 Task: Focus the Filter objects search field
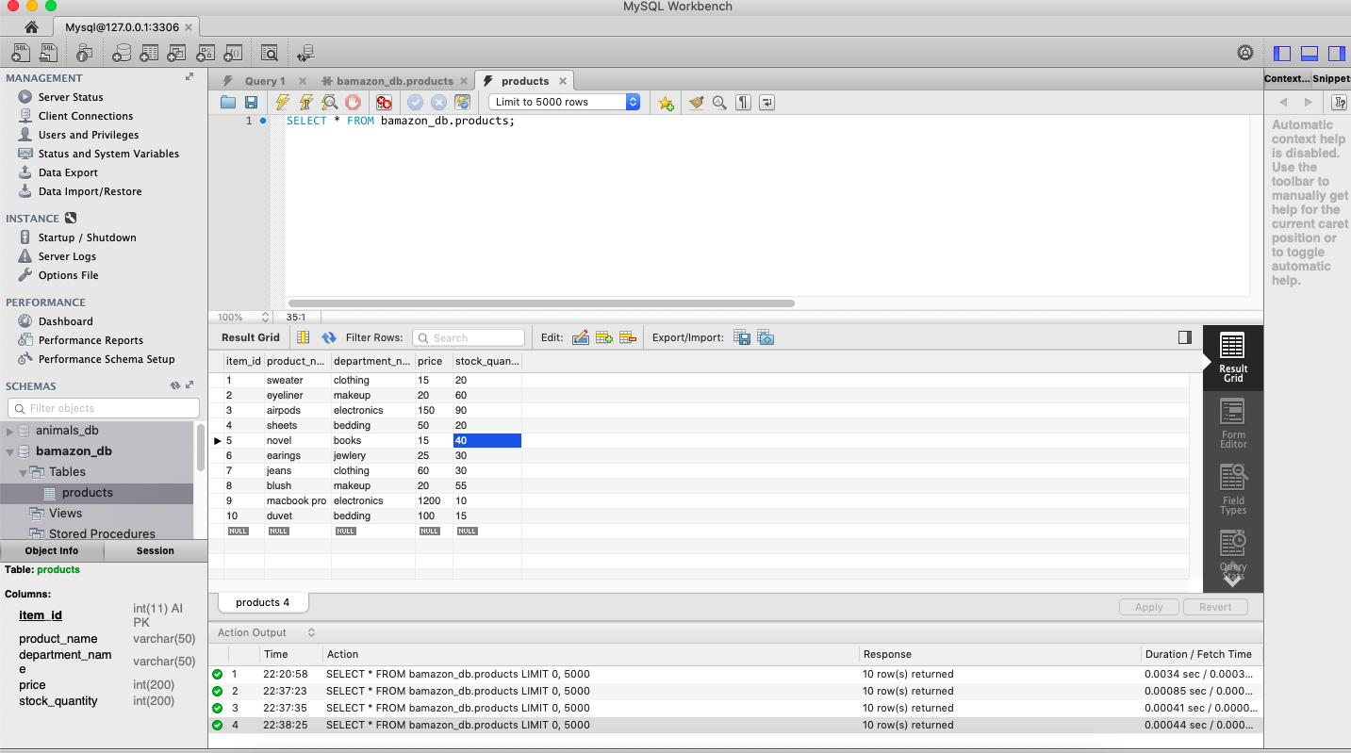[x=104, y=408]
